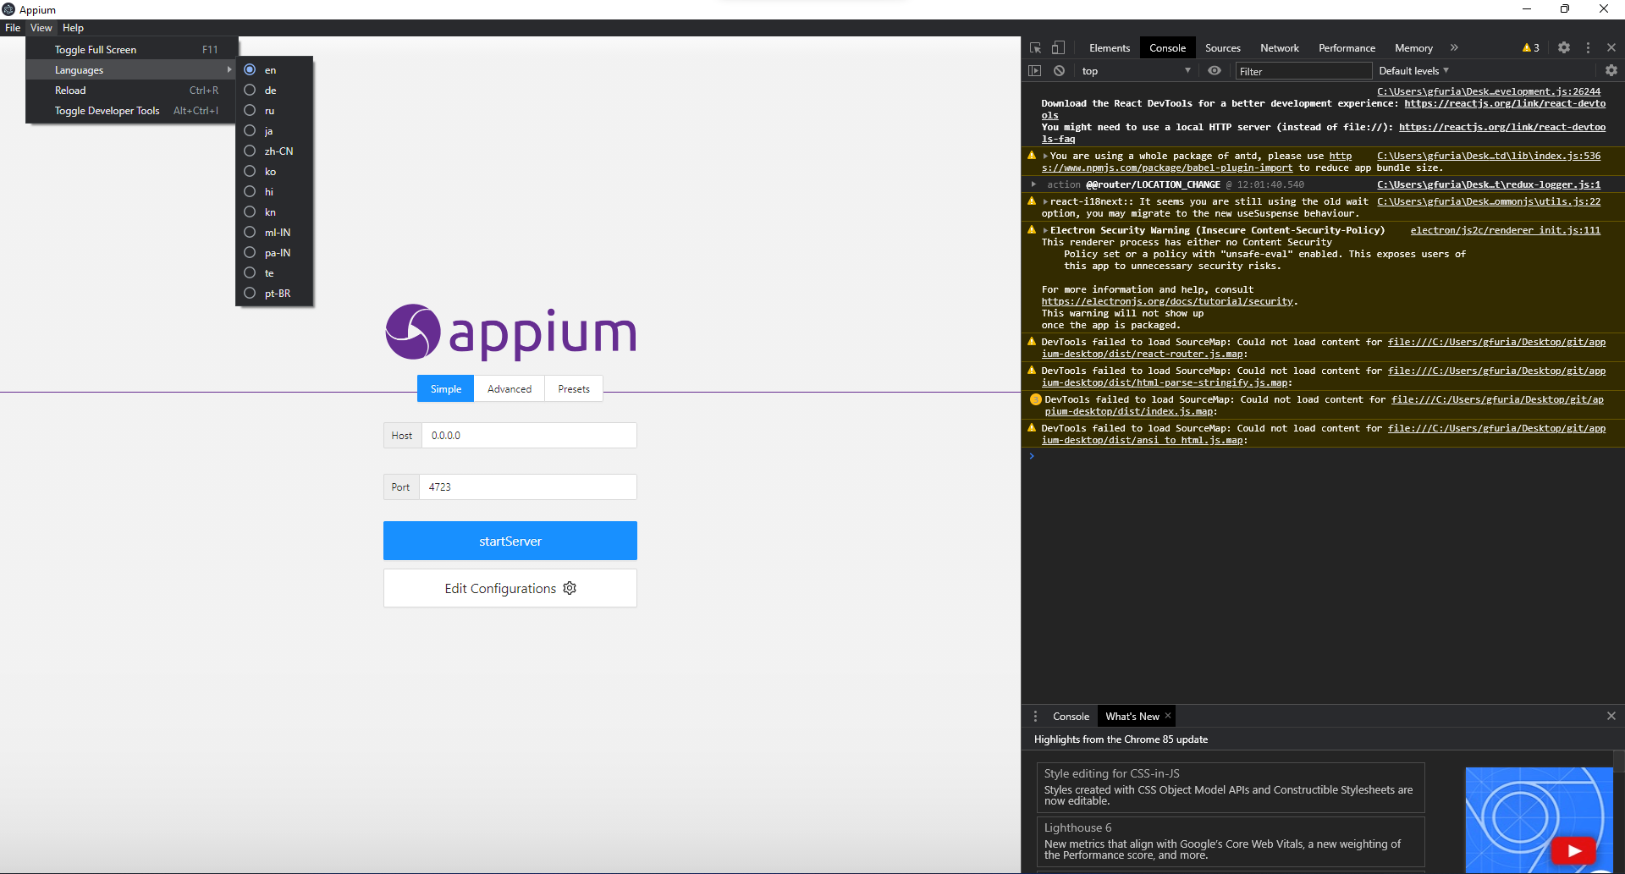Click the live expression eye icon
Screen dimensions: 1625x874
click(x=1215, y=71)
